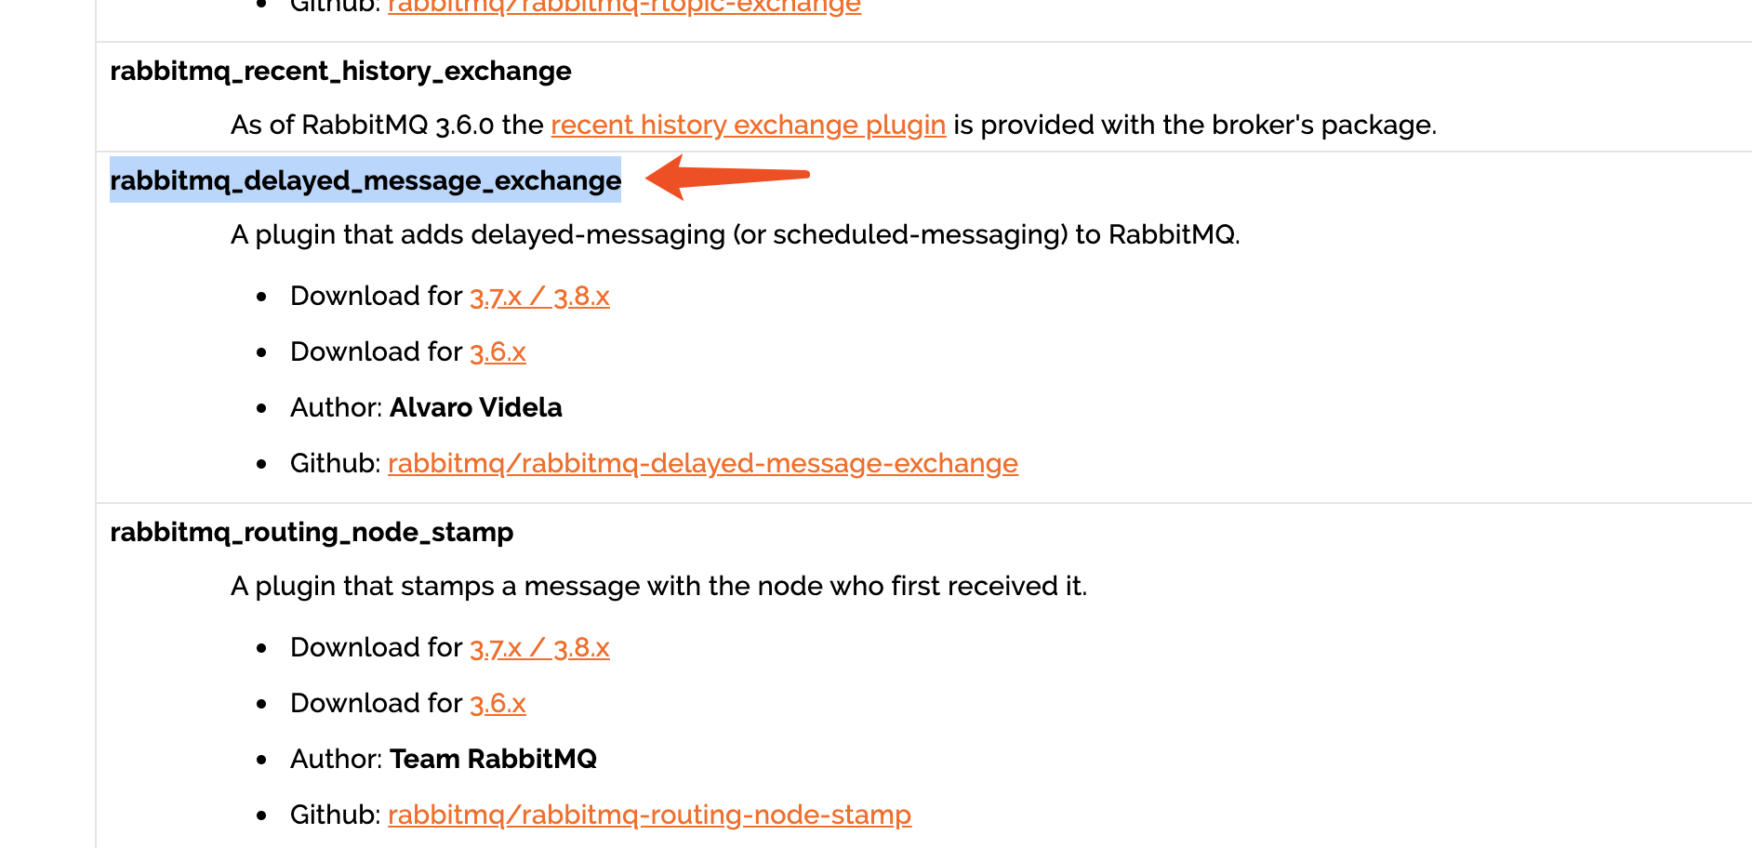Open the rabbitmq-delayed-message-exchange Github link
The image size is (1752, 848).
coord(702,463)
